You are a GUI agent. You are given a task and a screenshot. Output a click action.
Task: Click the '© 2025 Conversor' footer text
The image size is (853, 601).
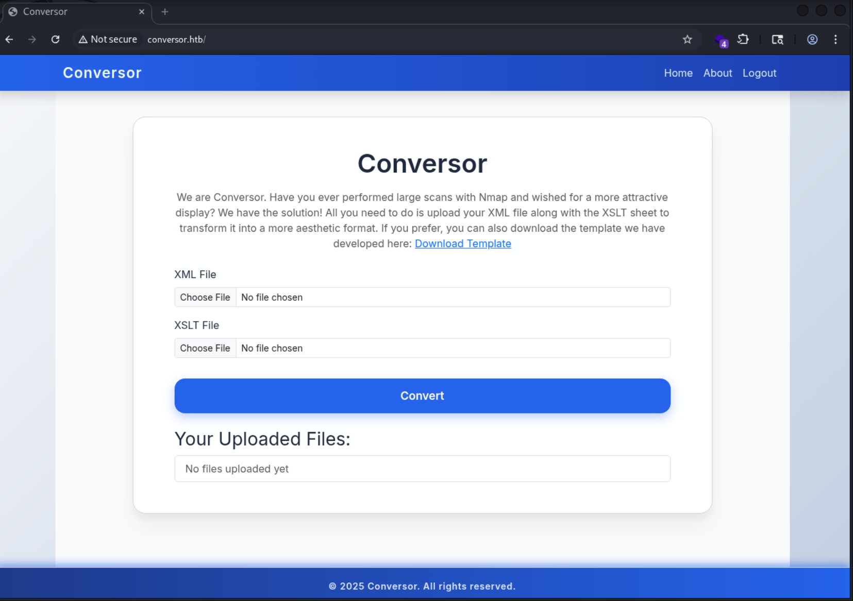click(x=422, y=586)
